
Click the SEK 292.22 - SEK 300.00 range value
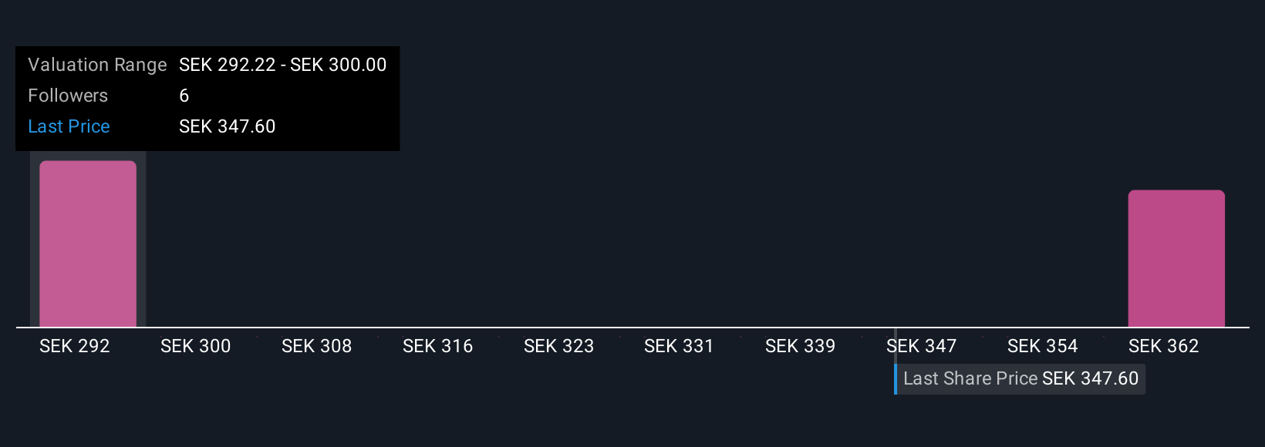coord(283,65)
